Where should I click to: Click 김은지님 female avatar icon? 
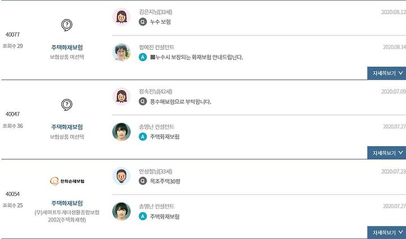pos(121,17)
